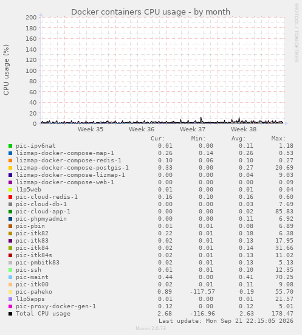Click the blue lizmap-docker-compose-map-1 swatch

pyautogui.click(x=10, y=153)
